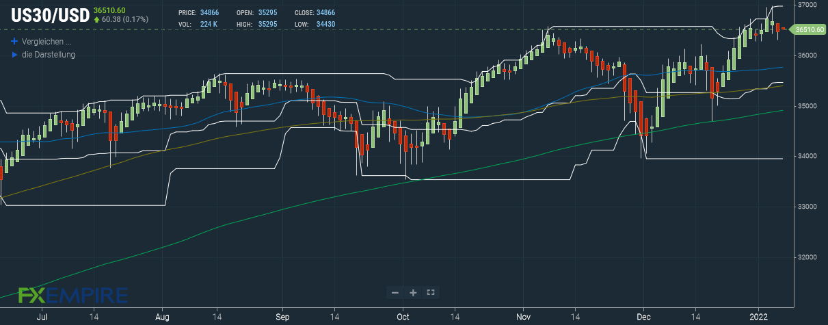Select the 36000 price axis label
828x325 pixels.
click(807, 55)
